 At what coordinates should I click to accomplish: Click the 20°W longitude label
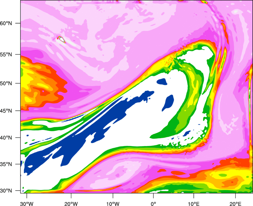tap(71, 204)
